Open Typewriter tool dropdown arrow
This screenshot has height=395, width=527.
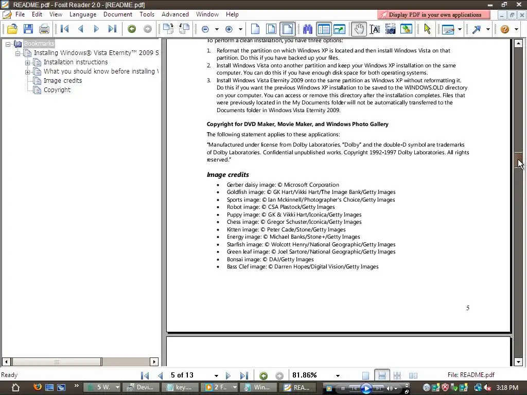[460, 29]
